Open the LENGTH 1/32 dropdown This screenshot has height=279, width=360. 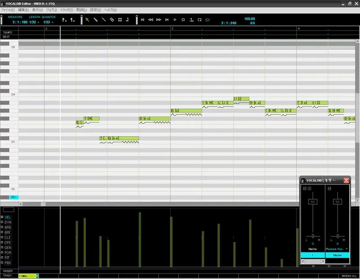tap(34, 22)
